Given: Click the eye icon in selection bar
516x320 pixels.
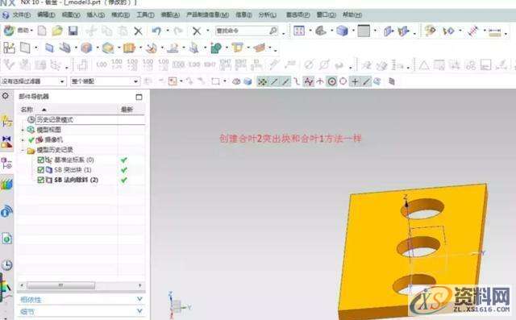Looking at the screenshot, I should coord(236,81).
